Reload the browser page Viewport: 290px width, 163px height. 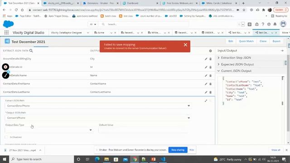(16, 10)
